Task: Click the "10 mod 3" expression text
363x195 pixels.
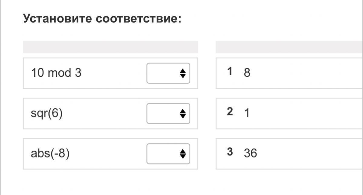Action: 56,73
